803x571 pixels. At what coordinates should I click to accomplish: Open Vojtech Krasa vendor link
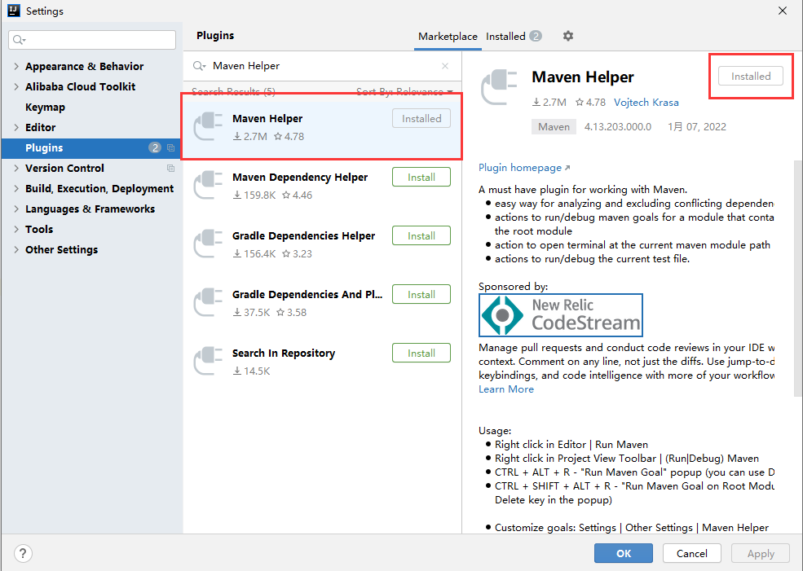[646, 103]
